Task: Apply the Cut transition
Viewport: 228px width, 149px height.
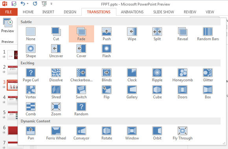Action: click(x=56, y=34)
